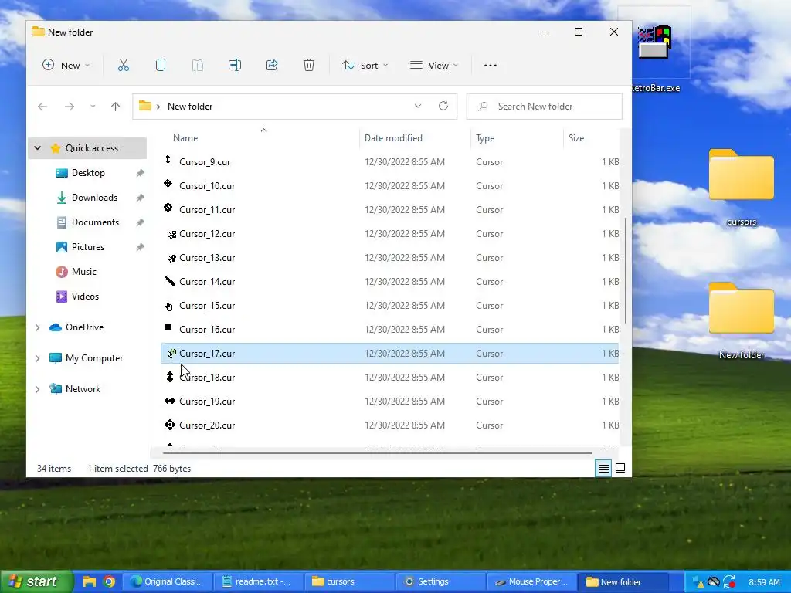The width and height of the screenshot is (791, 593).
Task: Open the View dropdown
Action: (x=434, y=65)
